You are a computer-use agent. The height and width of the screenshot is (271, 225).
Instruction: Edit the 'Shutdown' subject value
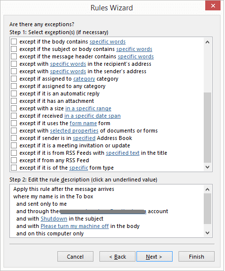[54, 219]
